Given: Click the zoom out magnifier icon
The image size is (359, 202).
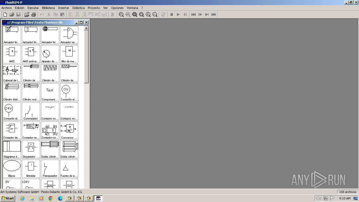Looking at the screenshot, I should (155, 15).
